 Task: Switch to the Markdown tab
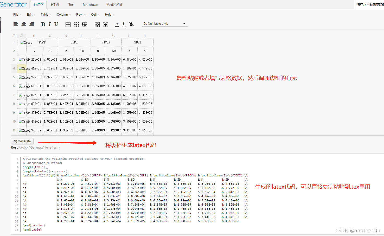90,5
